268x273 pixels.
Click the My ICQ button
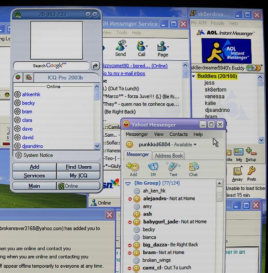79,175
